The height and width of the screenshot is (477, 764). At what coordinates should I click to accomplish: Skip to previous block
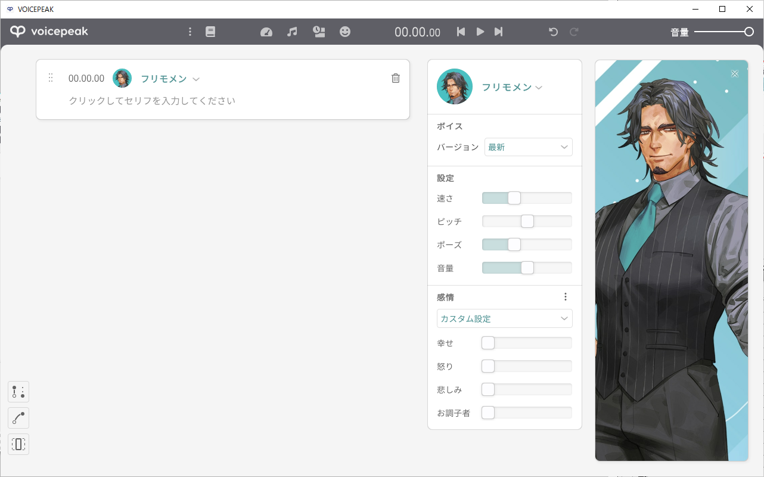click(x=461, y=32)
